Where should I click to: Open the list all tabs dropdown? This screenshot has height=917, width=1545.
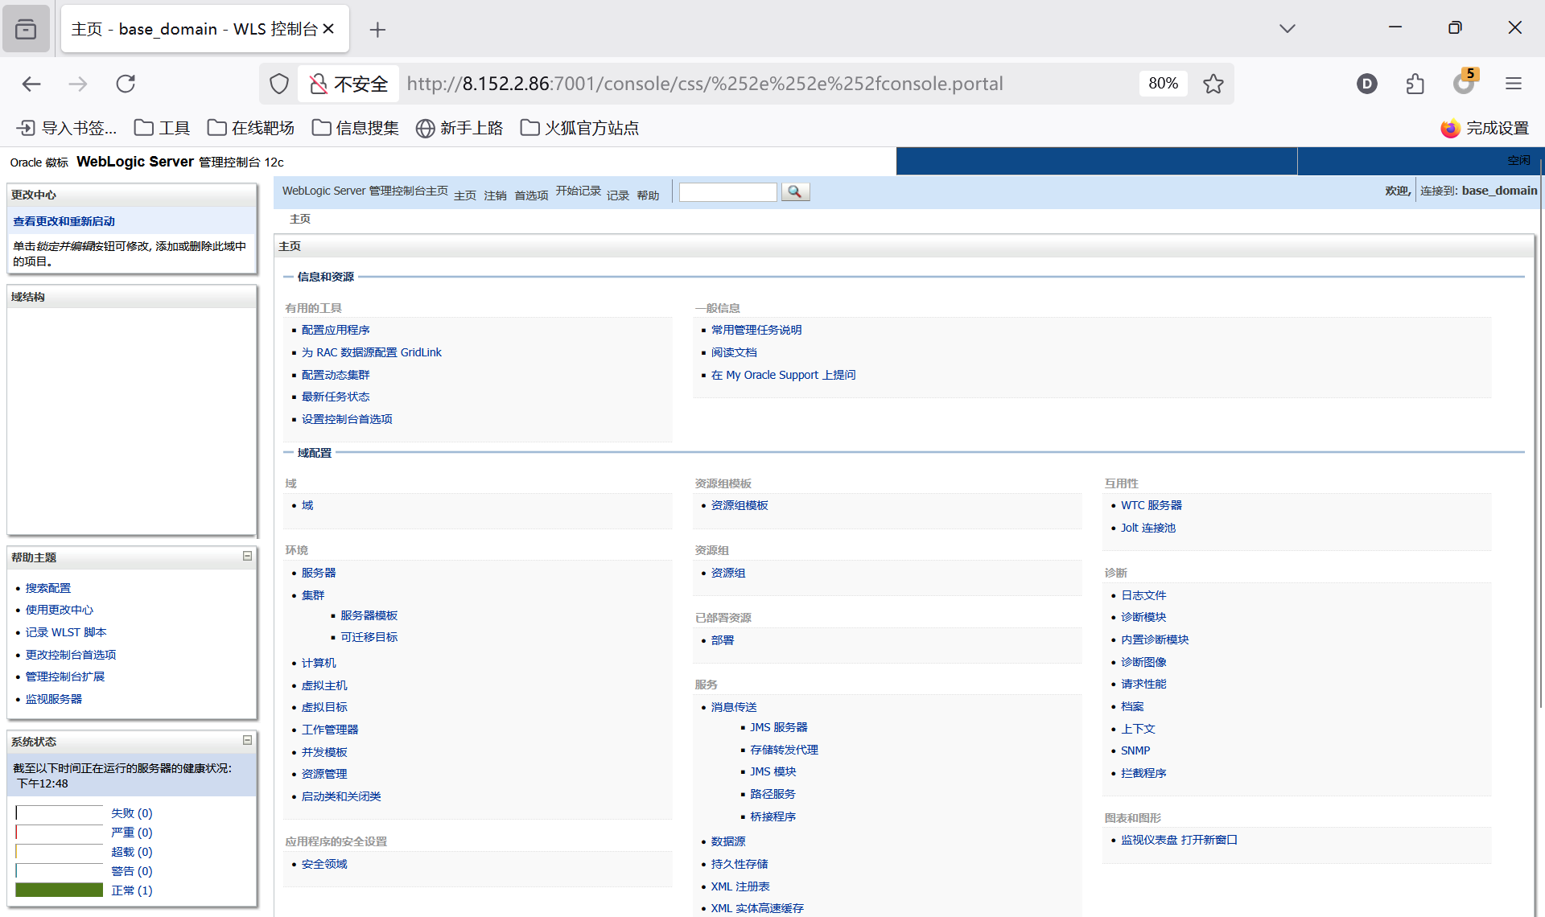coord(1287,29)
